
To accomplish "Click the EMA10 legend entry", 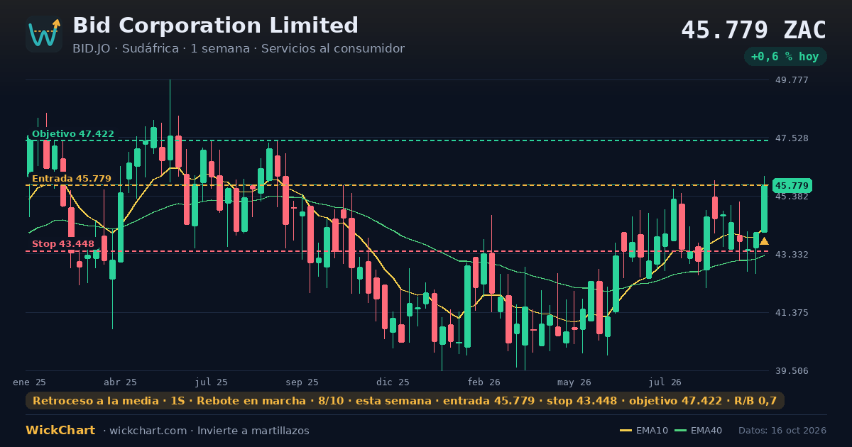I will point(644,431).
